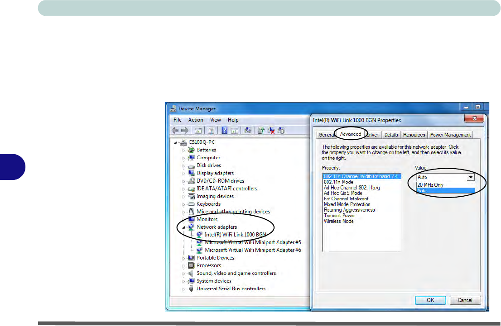Switch to the Power Management tab
This screenshot has width=501, height=326.
coord(450,135)
